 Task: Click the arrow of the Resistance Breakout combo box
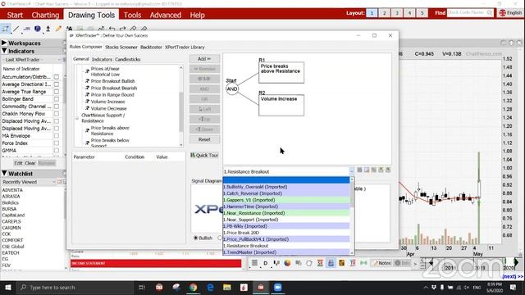(x=351, y=171)
